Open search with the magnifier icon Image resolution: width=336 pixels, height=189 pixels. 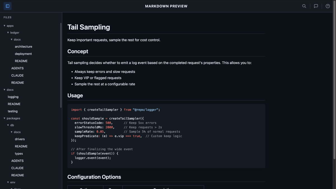(304, 6)
